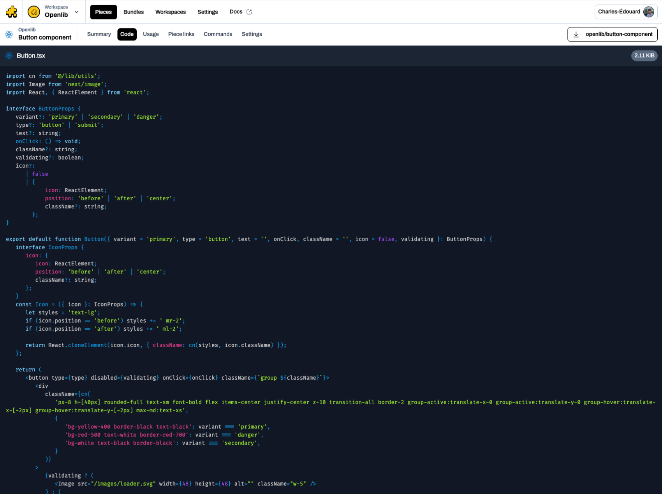Click the React icon beside Button component
Viewport: 662px width, 494px height.
(x=9, y=34)
